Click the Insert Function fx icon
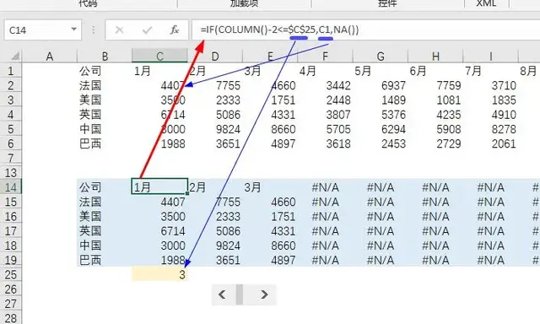The height and width of the screenshot is (324, 540). (175, 30)
